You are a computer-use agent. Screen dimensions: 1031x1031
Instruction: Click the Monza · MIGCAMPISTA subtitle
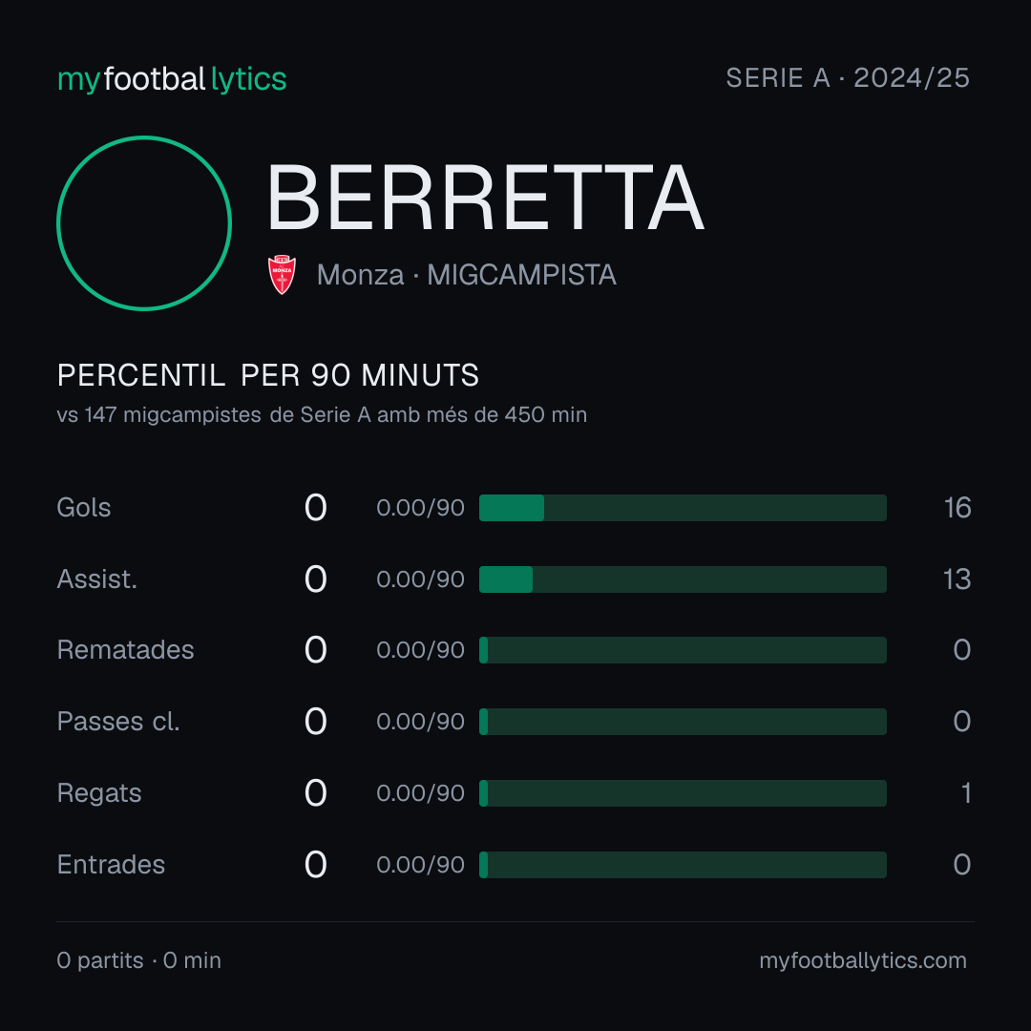[466, 275]
